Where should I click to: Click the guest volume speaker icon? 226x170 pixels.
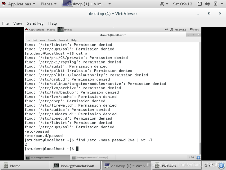166,29
